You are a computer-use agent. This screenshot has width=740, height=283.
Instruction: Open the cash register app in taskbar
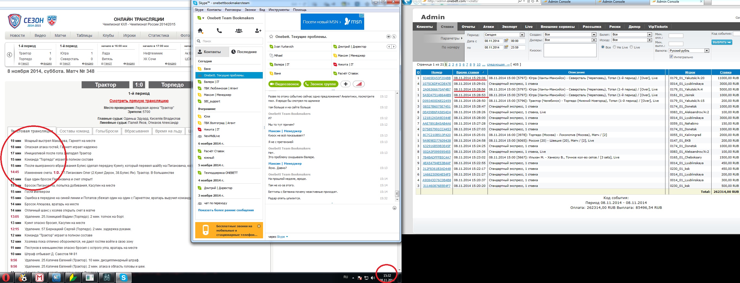107,278
